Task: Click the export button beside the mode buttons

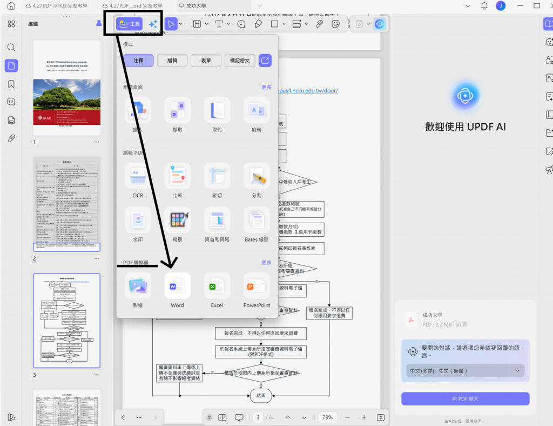Action: tap(265, 61)
